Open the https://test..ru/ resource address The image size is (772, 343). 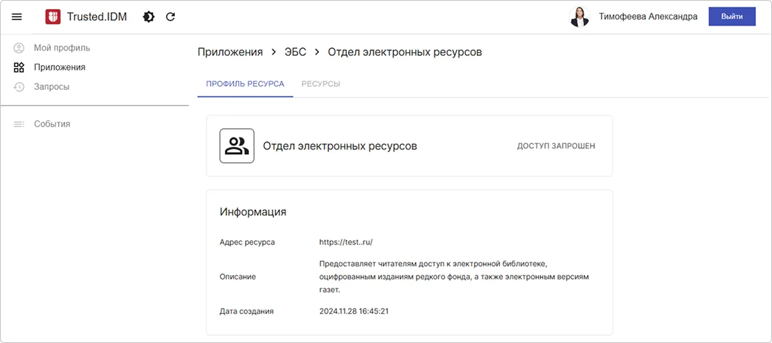tap(346, 242)
